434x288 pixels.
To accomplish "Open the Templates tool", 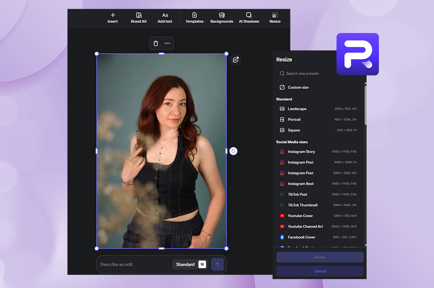I will click(194, 18).
